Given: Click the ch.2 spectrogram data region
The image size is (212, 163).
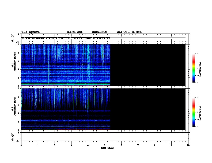Looking at the screenshot, I should click(66, 109).
